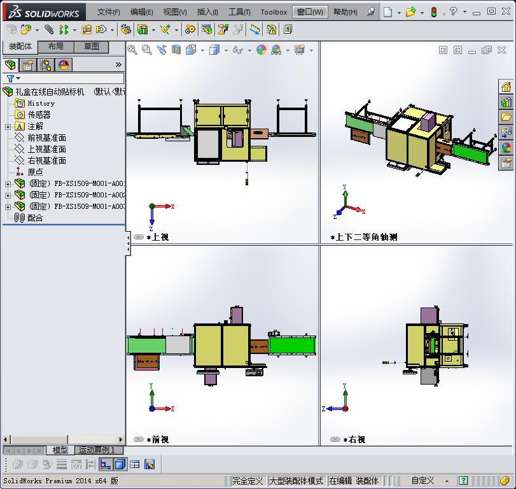Open the Display Style dropdown arrow
Screen dimensions: 516x489
[225, 50]
